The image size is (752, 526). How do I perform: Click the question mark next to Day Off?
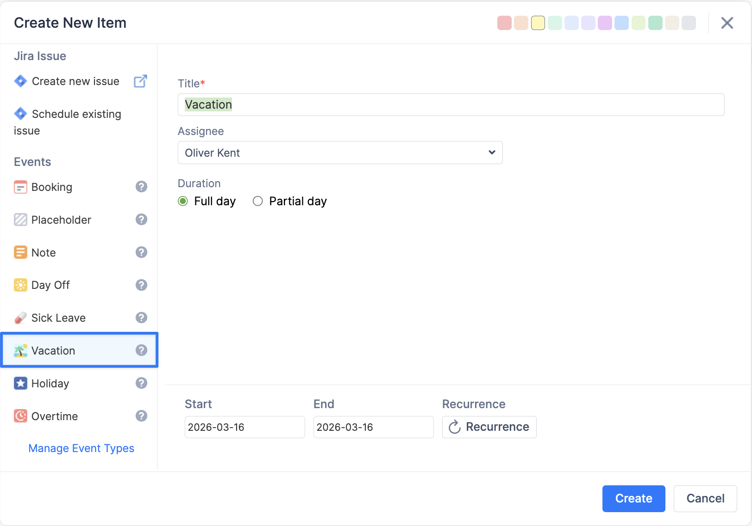pos(141,285)
